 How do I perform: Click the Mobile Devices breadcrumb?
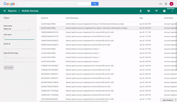point(30,11)
